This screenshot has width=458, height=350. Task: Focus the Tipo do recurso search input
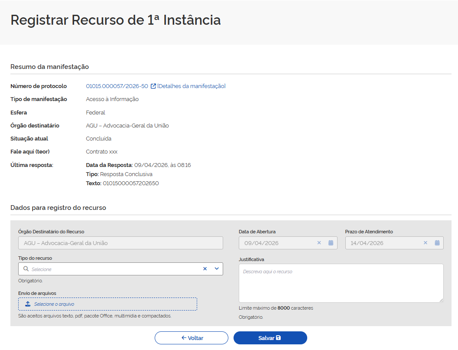113,269
